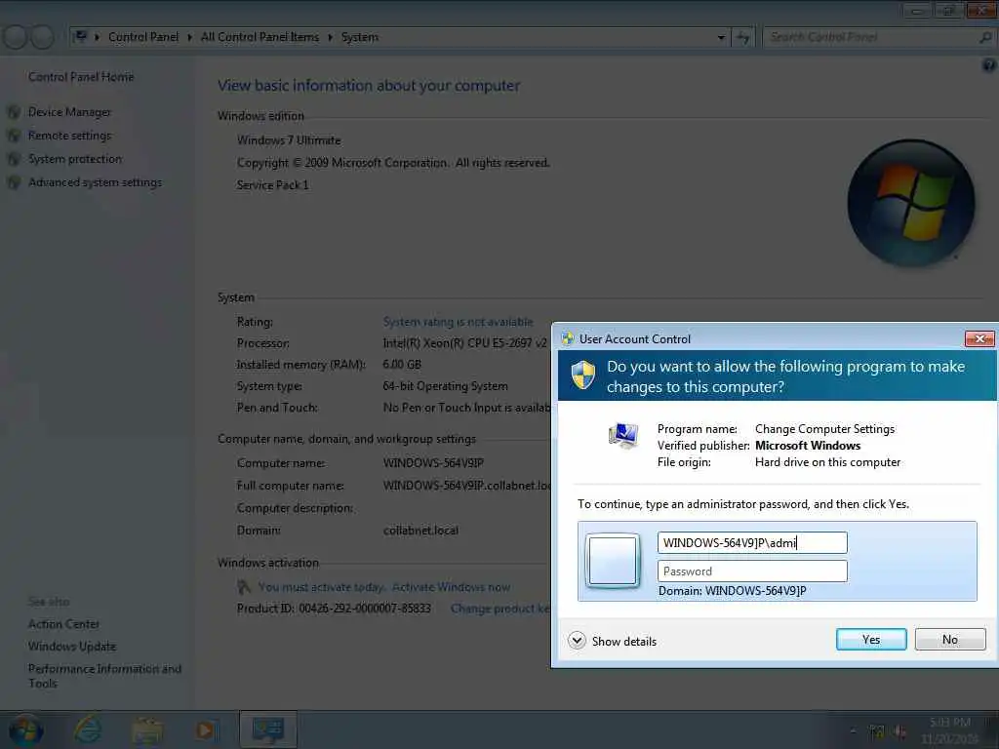Click View basic information about your computer heading
The image size is (999, 749).
coord(369,86)
